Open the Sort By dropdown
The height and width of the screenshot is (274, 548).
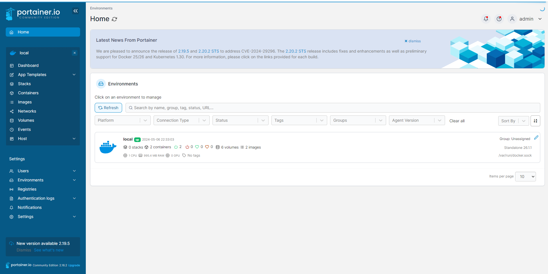(514, 121)
